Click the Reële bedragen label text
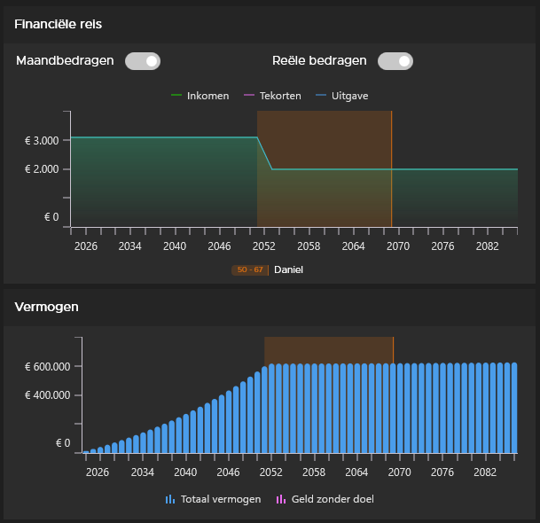The height and width of the screenshot is (523, 540). [x=318, y=61]
